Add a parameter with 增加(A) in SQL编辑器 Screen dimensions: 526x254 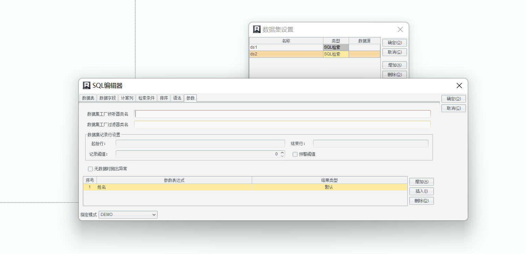(422, 182)
